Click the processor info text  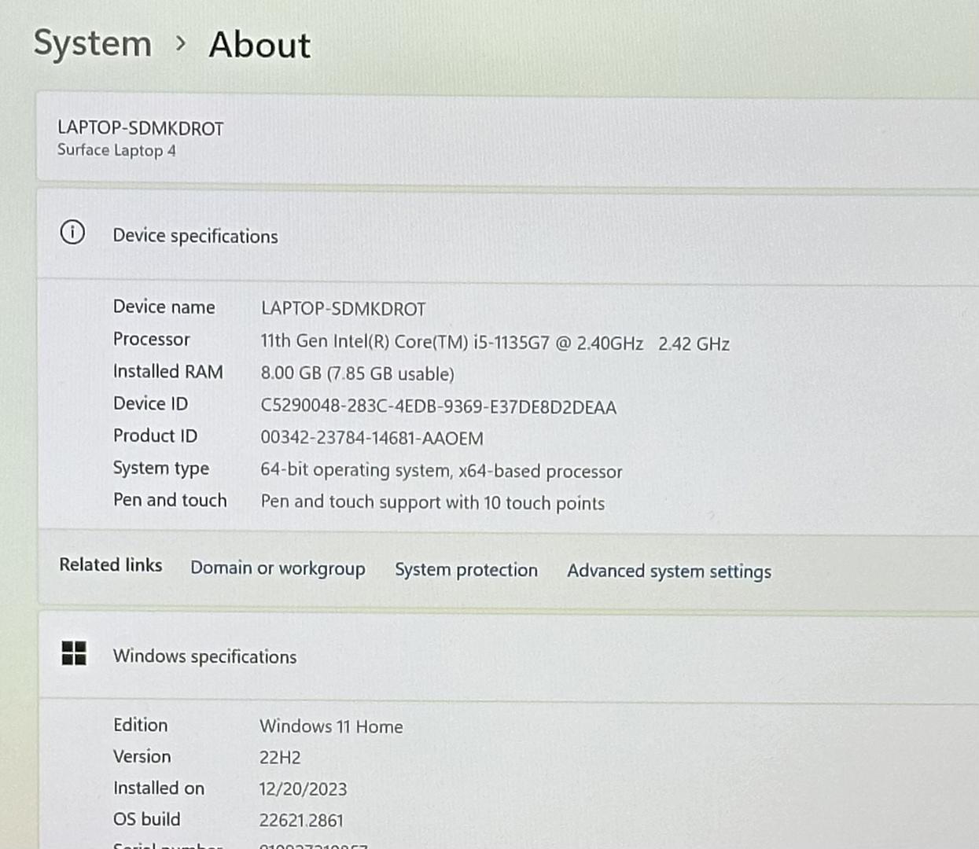click(495, 343)
